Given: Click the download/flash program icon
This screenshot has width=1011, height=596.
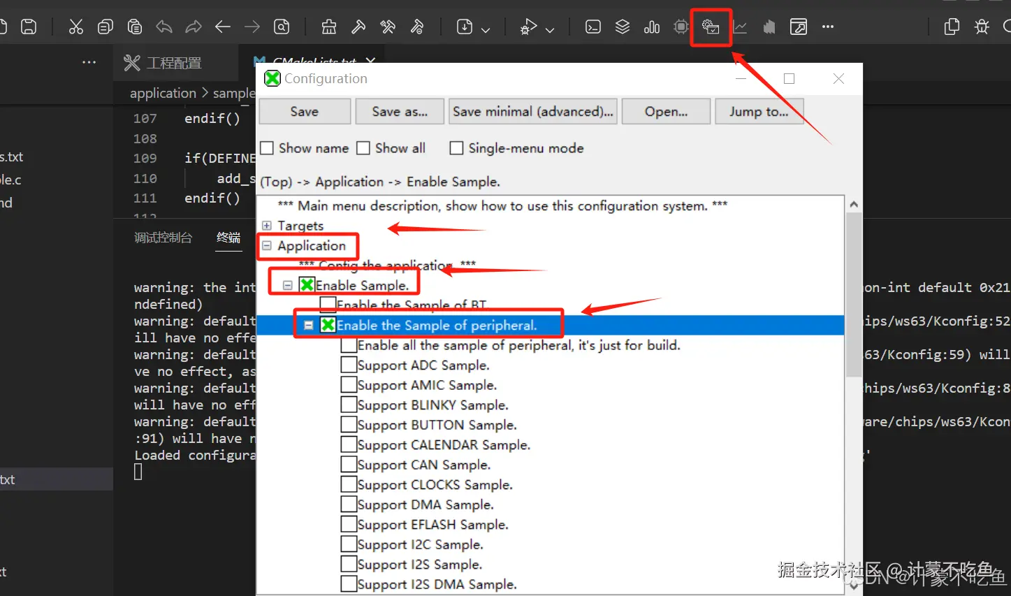Looking at the screenshot, I should point(465,27).
